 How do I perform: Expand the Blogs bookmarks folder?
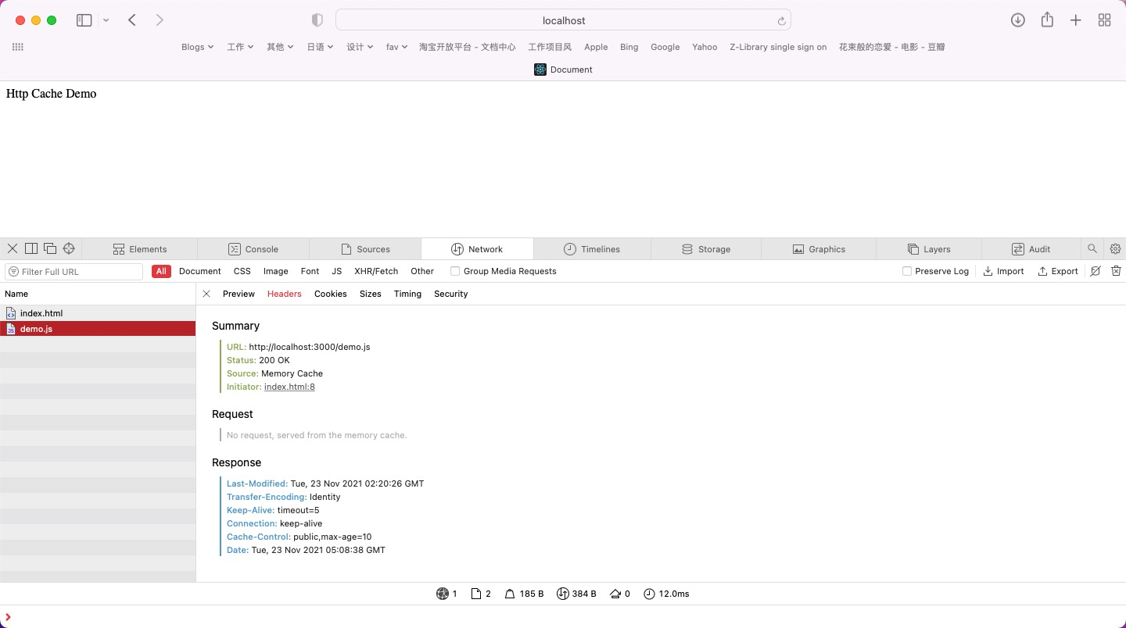[x=197, y=47]
